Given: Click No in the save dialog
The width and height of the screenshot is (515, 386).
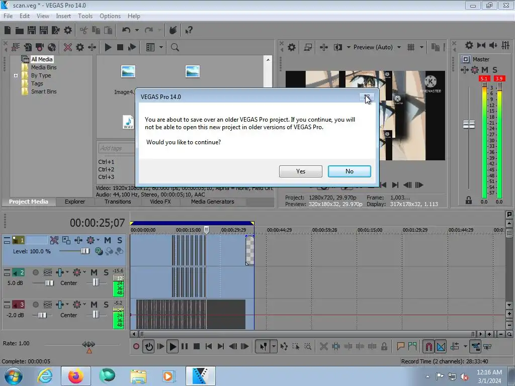Looking at the screenshot, I should pos(350,171).
